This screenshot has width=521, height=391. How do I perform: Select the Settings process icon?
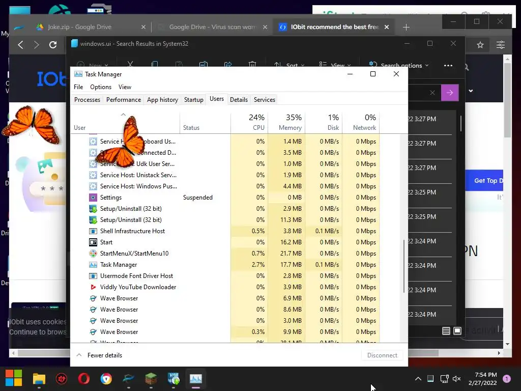coord(93,198)
